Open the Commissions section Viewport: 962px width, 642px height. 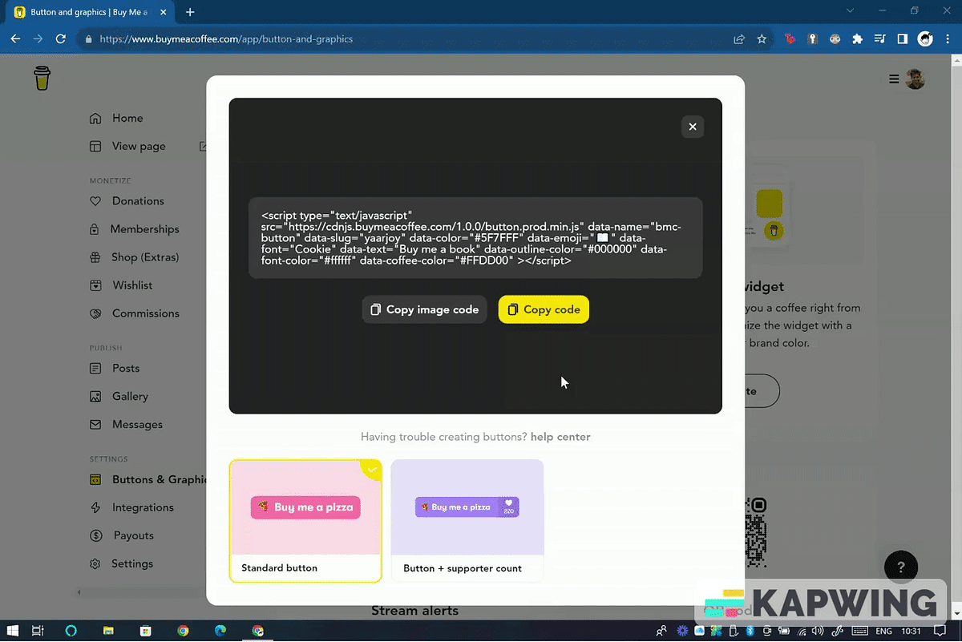[145, 313]
